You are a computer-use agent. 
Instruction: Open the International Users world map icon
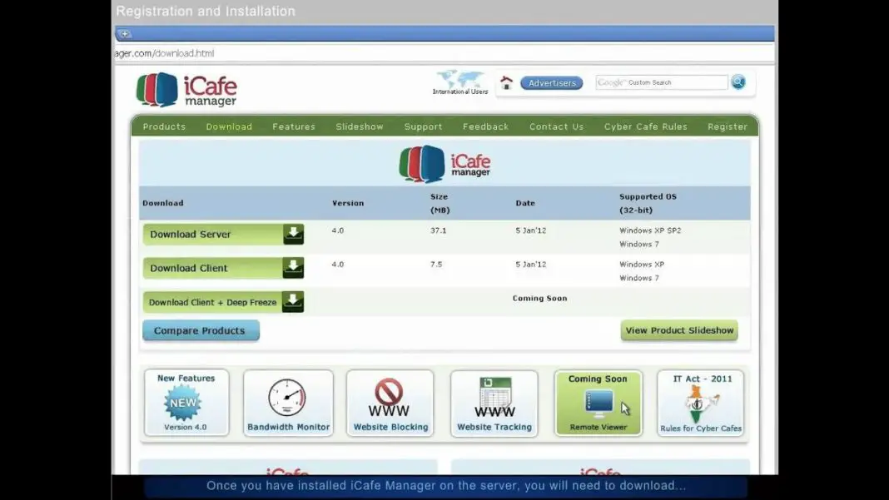click(x=459, y=82)
